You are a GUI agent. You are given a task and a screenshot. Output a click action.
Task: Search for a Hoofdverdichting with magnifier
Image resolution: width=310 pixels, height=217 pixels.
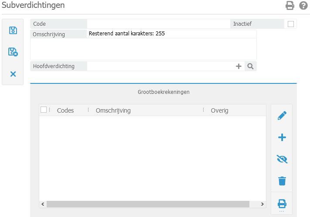tap(250, 66)
